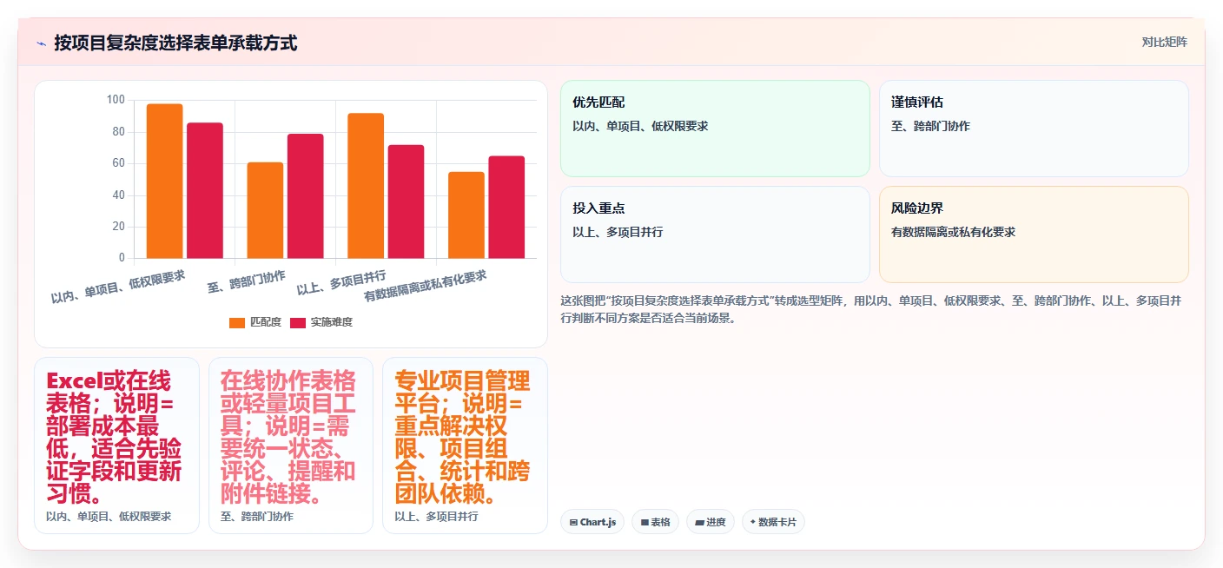Open the 谨慎评估 card
Image resolution: width=1223 pixels, height=568 pixels.
point(1034,129)
